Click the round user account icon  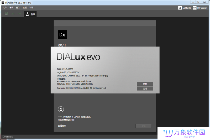pos(61,109)
